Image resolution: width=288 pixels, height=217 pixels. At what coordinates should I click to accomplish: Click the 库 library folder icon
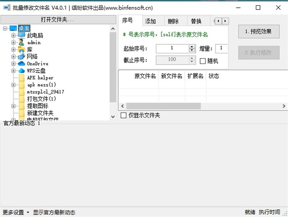[22, 50]
